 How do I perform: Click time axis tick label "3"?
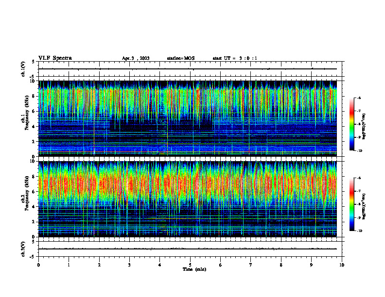click(129, 265)
